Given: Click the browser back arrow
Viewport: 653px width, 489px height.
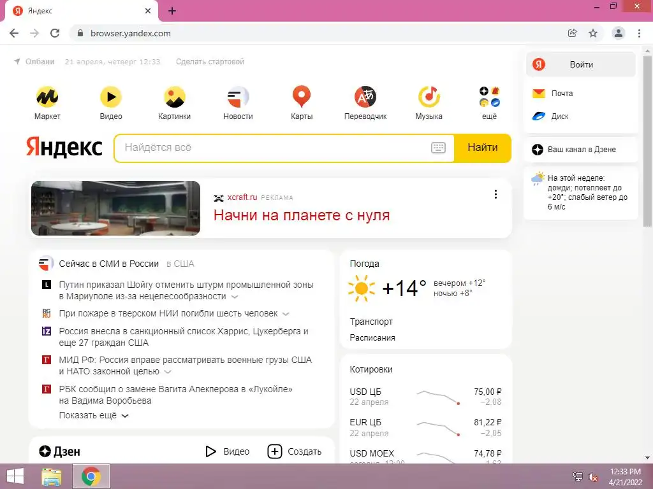Looking at the screenshot, I should (14, 33).
